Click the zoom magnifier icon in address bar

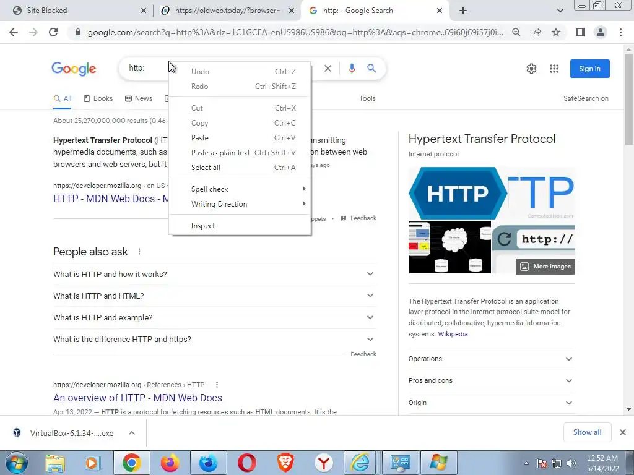(x=516, y=32)
